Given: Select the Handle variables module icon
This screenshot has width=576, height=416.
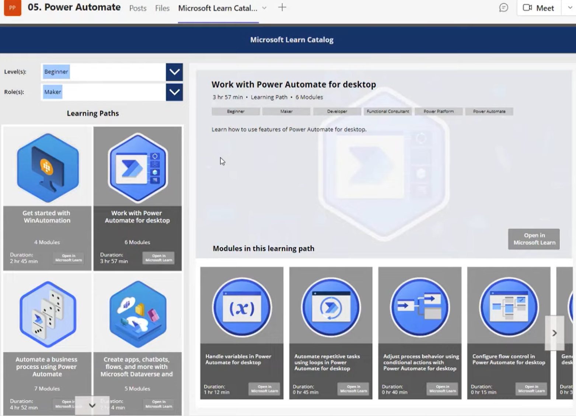Looking at the screenshot, I should [x=241, y=307].
